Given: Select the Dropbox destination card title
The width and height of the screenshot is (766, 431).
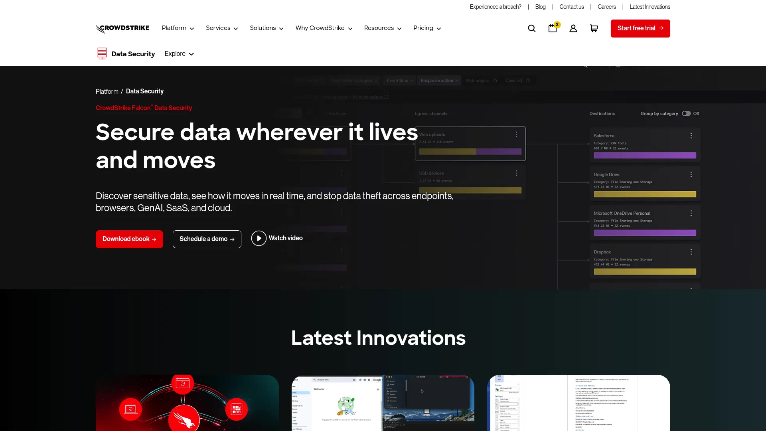Looking at the screenshot, I should 602,252.
